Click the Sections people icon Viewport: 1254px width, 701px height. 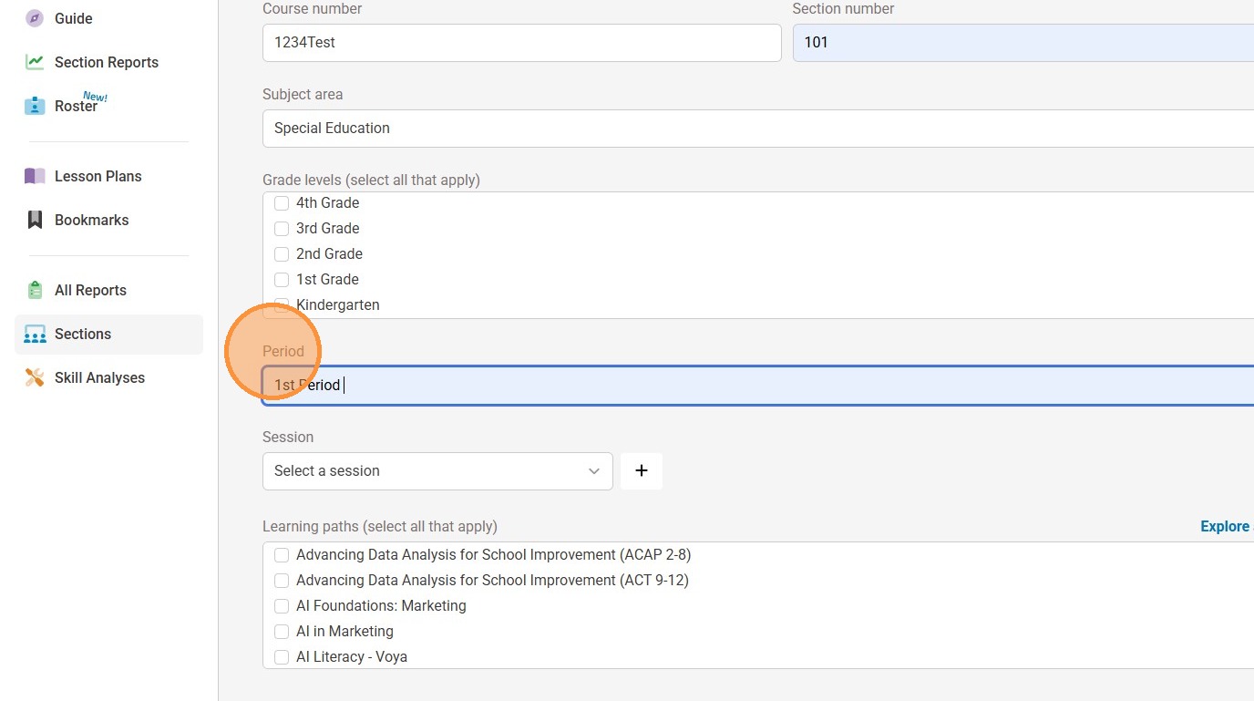coord(35,335)
